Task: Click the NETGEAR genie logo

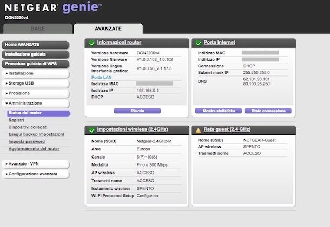Action: click(52, 8)
